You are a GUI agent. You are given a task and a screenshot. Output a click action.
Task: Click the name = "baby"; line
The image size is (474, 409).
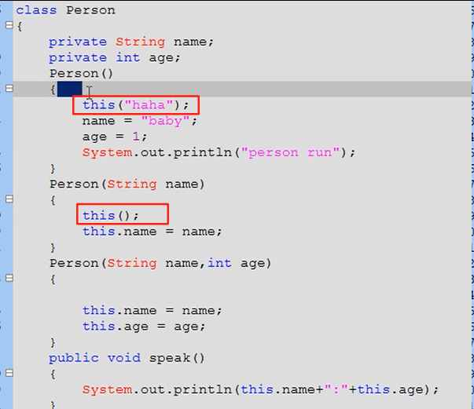pos(140,121)
